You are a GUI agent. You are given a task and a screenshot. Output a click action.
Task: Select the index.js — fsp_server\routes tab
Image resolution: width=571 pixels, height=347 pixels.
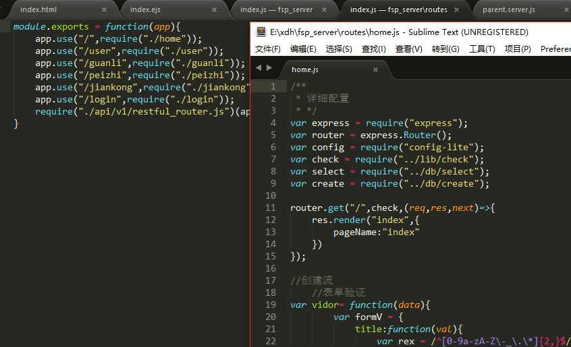pos(399,10)
